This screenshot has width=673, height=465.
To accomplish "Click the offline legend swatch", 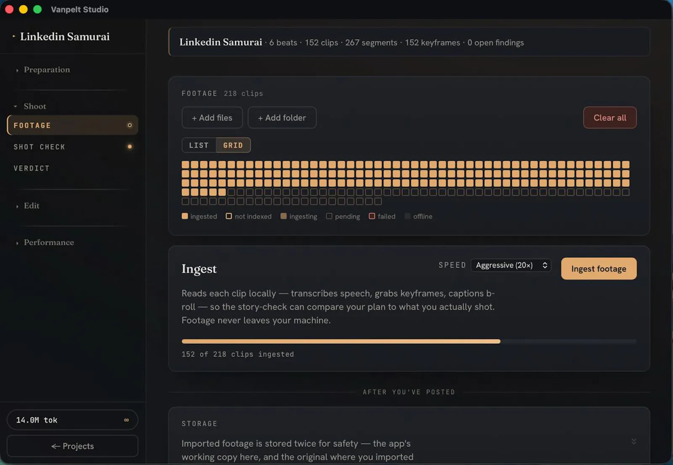I will pyautogui.click(x=407, y=216).
